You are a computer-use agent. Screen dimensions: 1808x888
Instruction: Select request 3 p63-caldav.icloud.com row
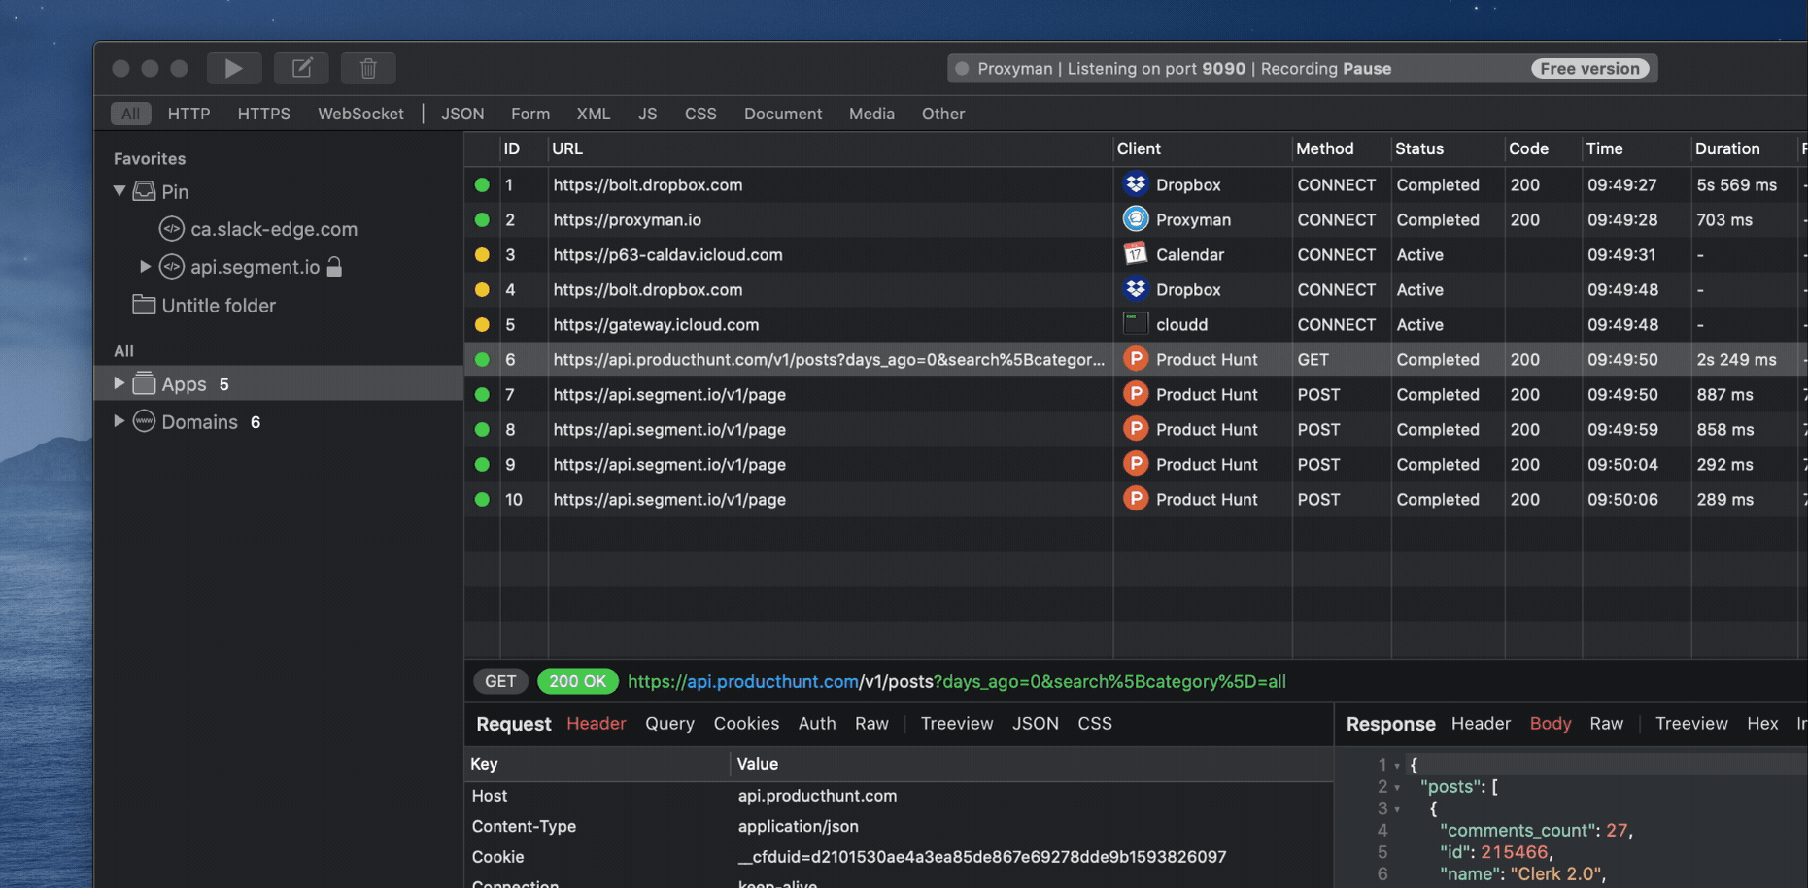(1136, 254)
